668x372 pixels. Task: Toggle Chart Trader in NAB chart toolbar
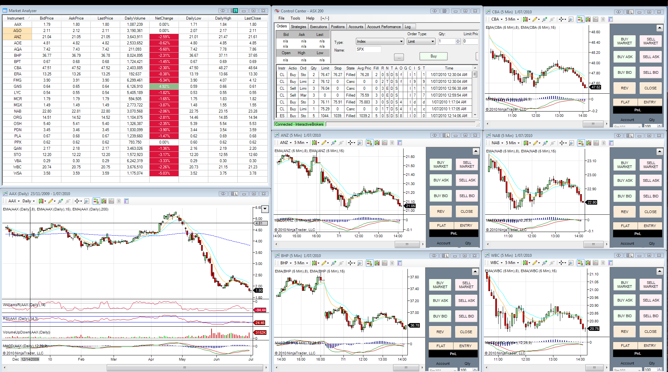(581, 143)
